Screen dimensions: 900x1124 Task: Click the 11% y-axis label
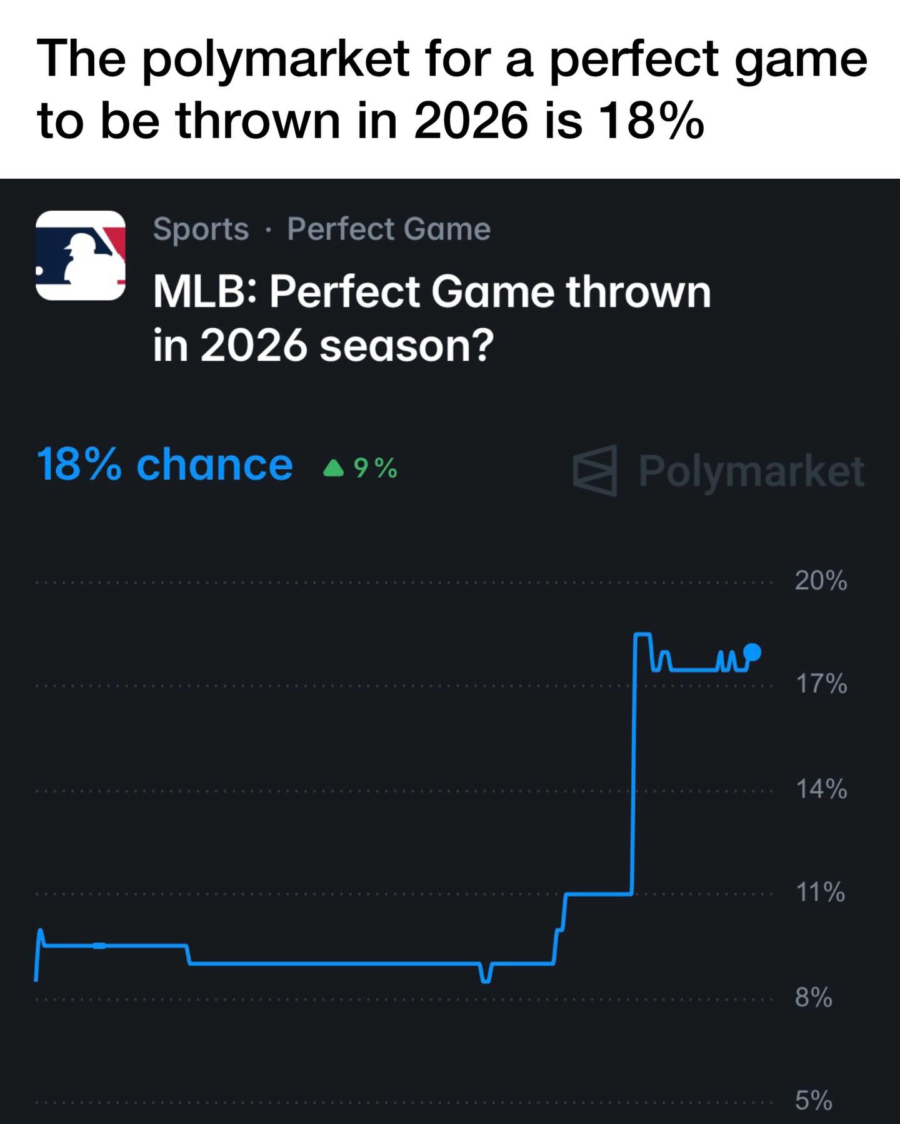[819, 893]
